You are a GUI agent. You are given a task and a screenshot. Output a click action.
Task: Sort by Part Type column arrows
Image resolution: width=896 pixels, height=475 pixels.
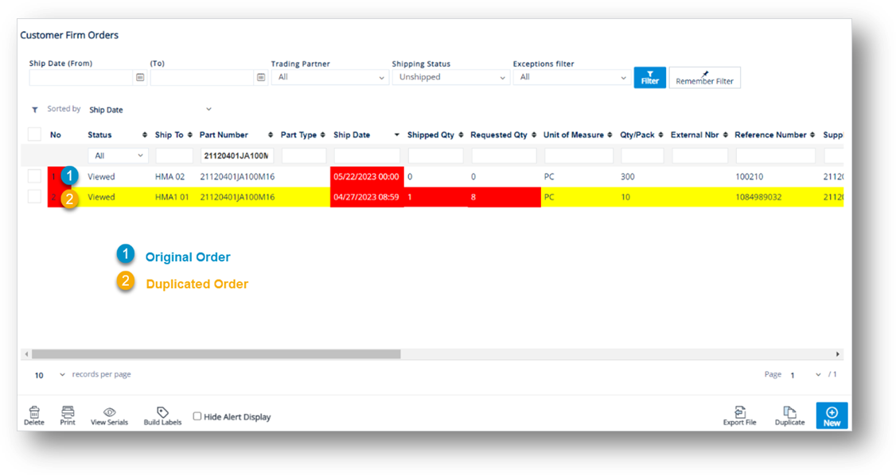tap(323, 135)
